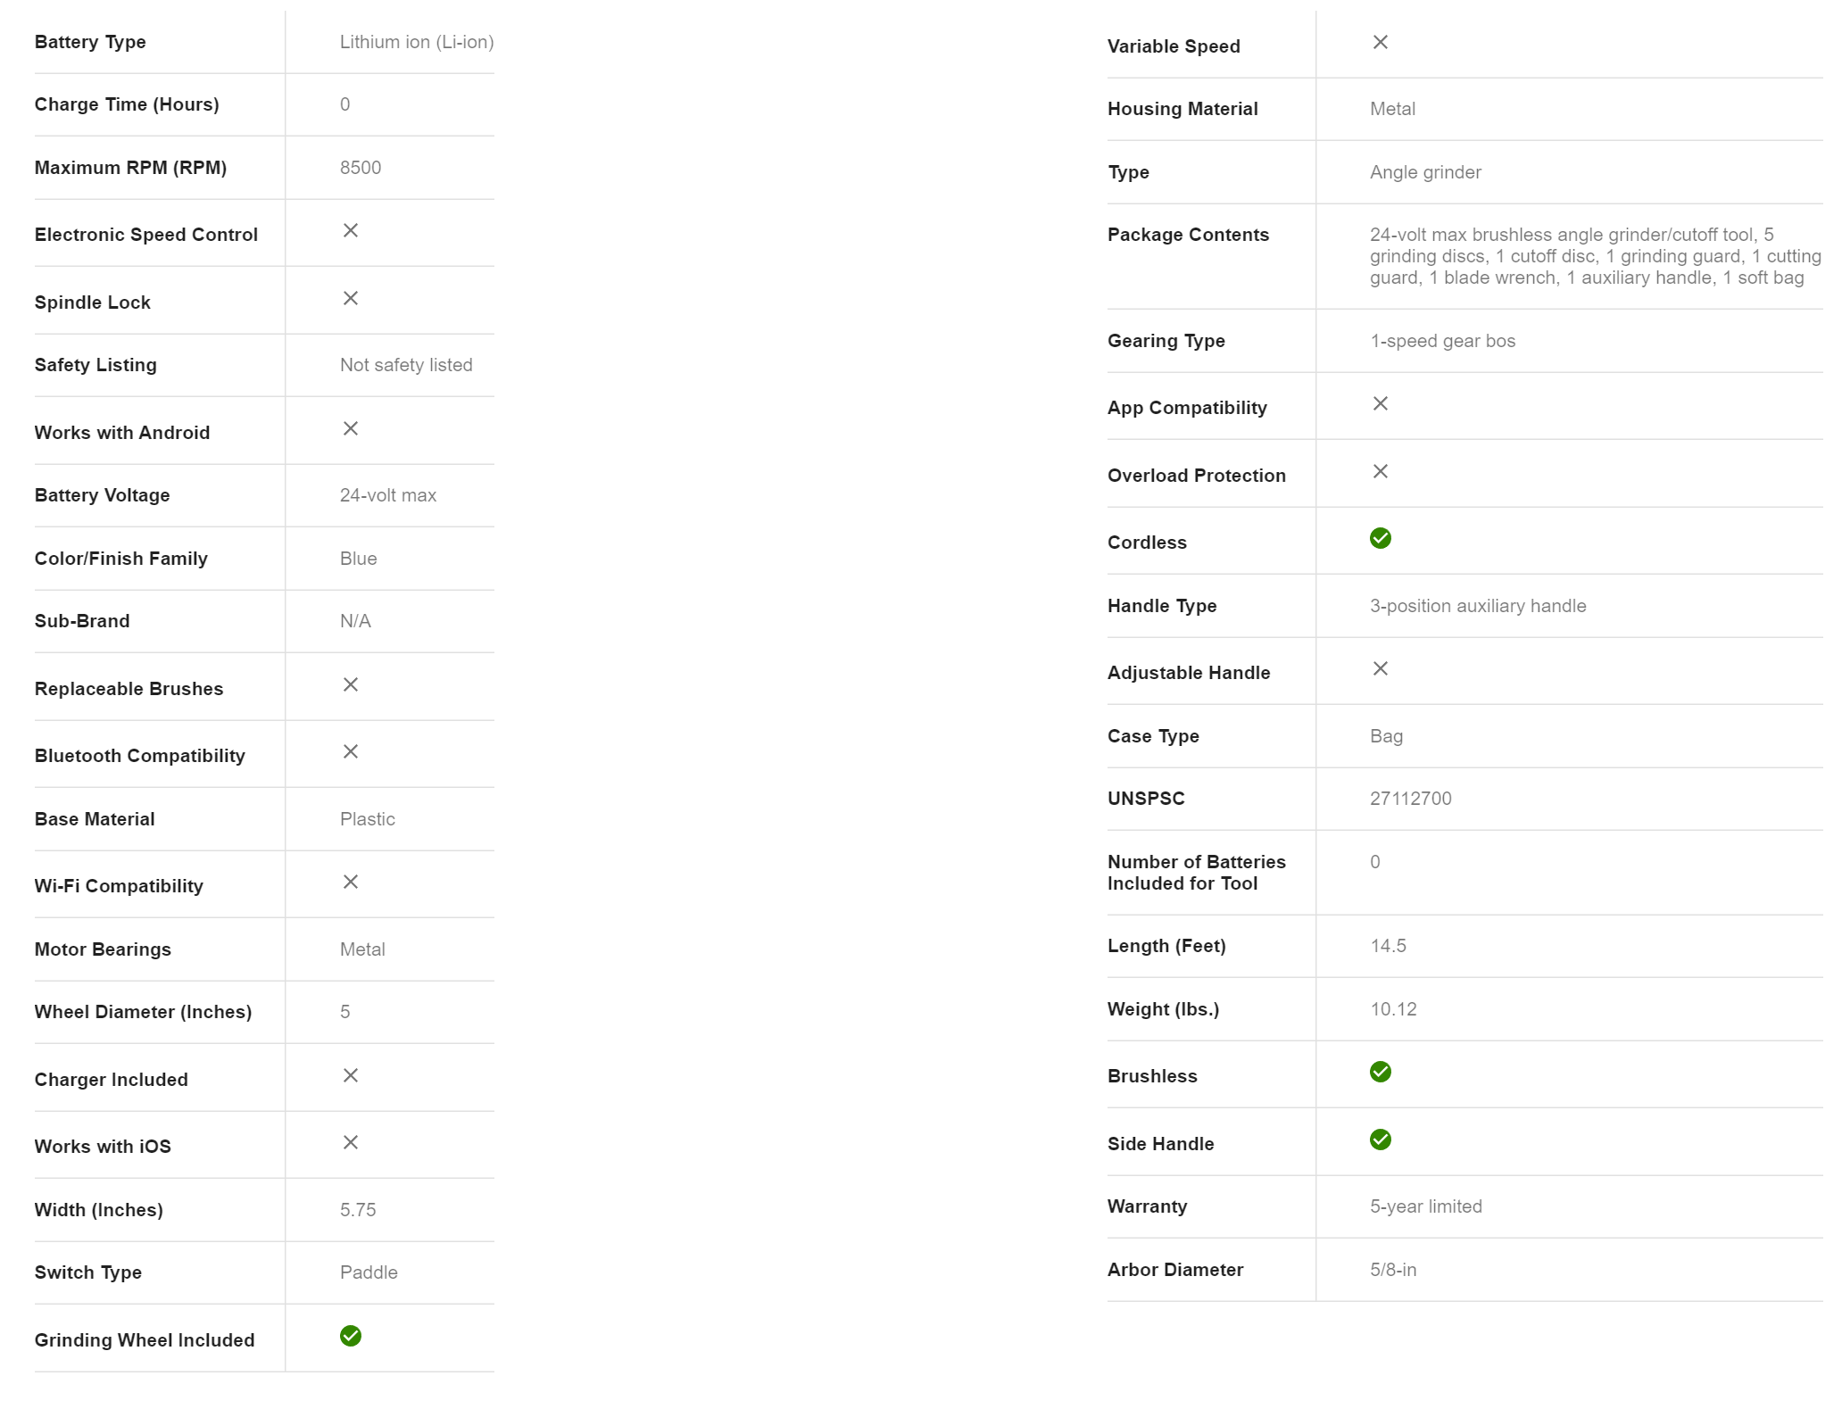
Task: Click the X icon beside Bluetooth Compatibility
Action: tap(350, 752)
